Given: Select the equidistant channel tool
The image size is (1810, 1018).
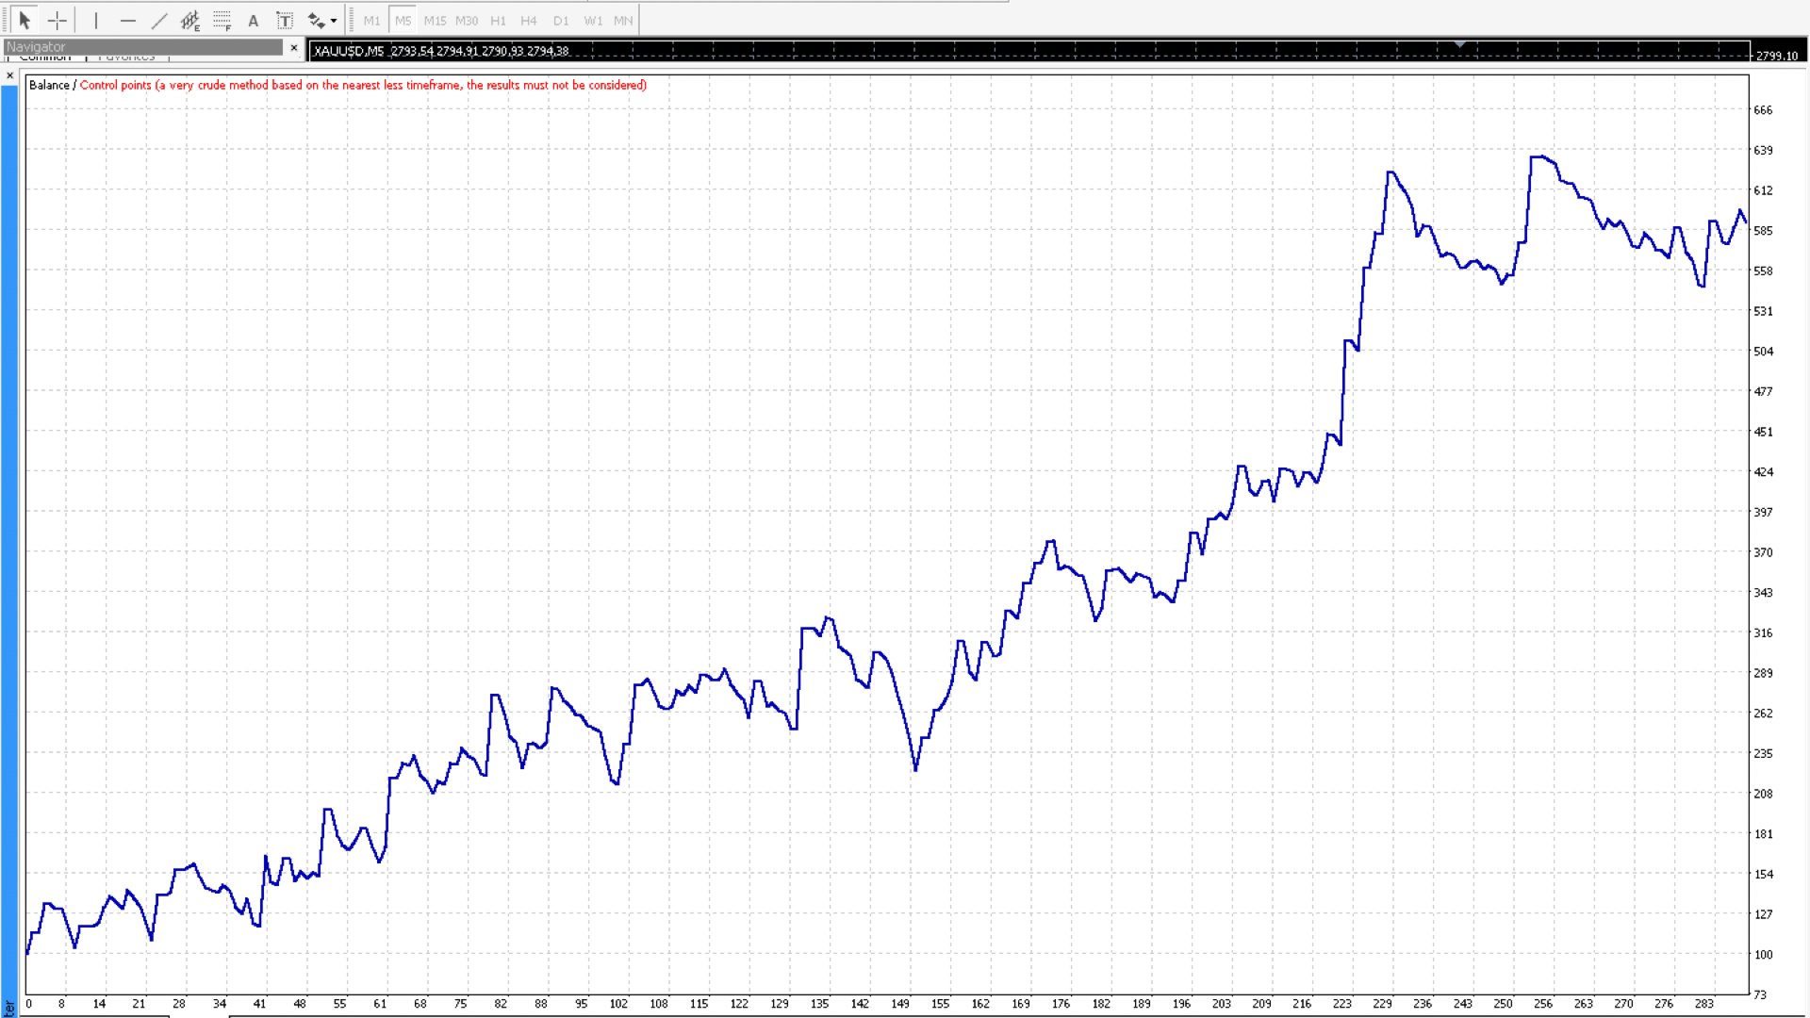Looking at the screenshot, I should (x=190, y=20).
